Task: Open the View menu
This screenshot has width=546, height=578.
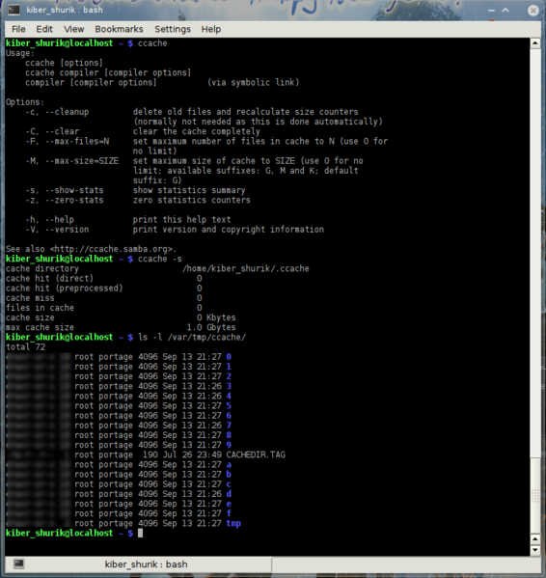Action: [x=73, y=29]
